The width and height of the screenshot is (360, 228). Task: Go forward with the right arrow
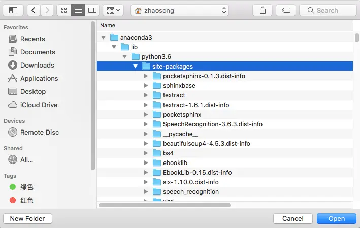[47, 10]
